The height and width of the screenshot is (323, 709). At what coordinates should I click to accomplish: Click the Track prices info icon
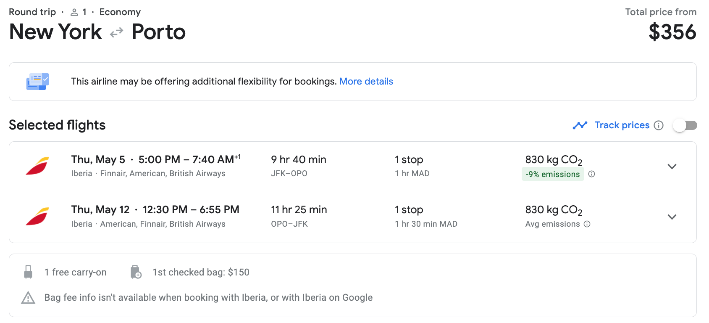[659, 125]
